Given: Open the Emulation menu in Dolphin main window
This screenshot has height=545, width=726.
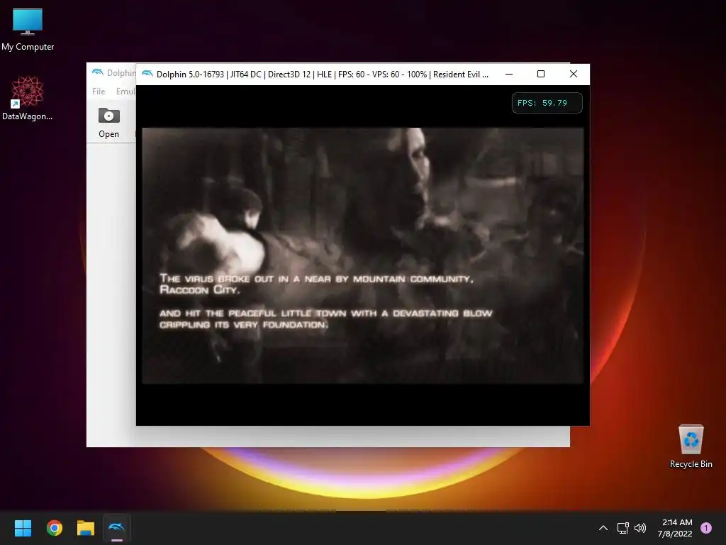Looking at the screenshot, I should point(125,92).
